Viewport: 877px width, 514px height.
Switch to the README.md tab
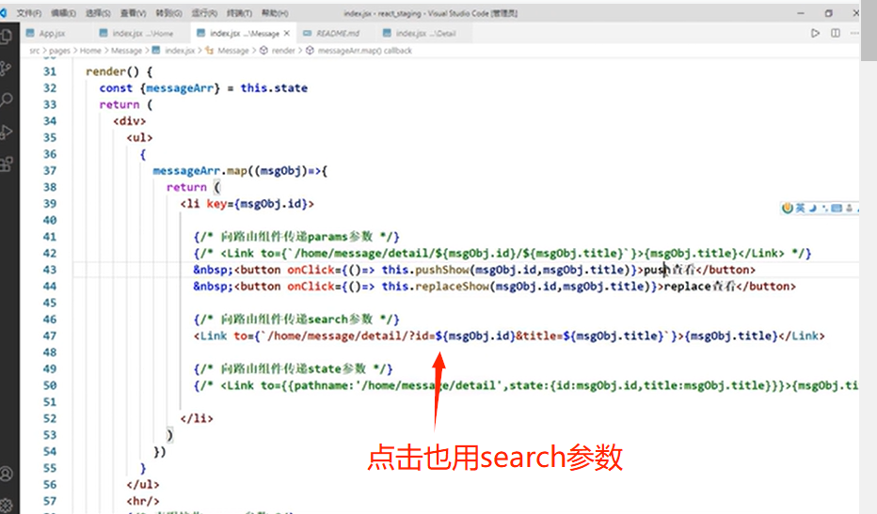(337, 34)
